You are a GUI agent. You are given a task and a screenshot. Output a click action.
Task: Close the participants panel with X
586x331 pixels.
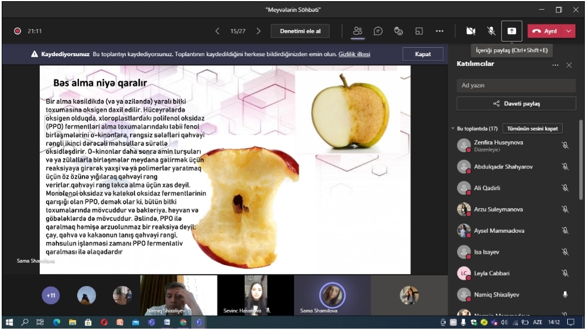click(569, 65)
